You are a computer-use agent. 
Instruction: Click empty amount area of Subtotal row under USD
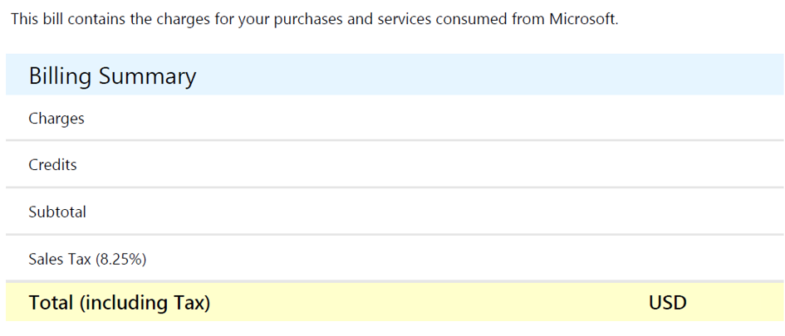click(x=668, y=212)
